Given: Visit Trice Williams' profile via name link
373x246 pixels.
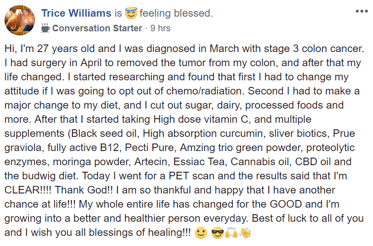Looking at the screenshot, I should coord(76,13).
